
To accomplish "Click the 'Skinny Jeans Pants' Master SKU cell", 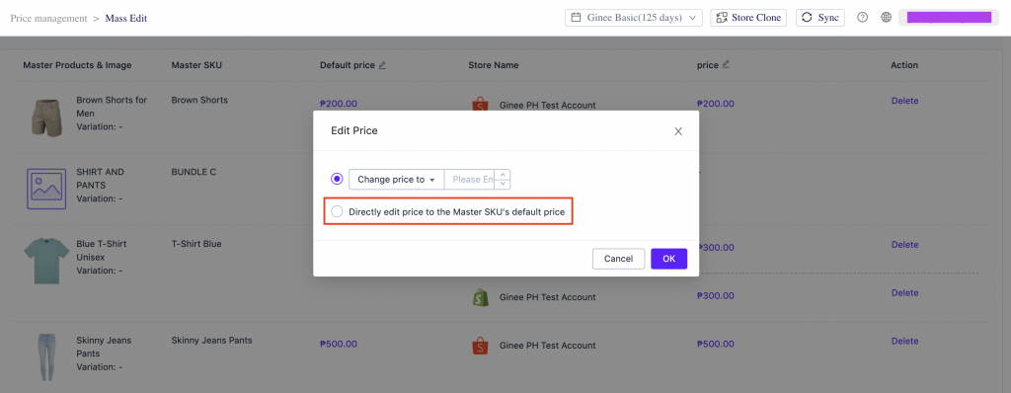I will click(211, 340).
